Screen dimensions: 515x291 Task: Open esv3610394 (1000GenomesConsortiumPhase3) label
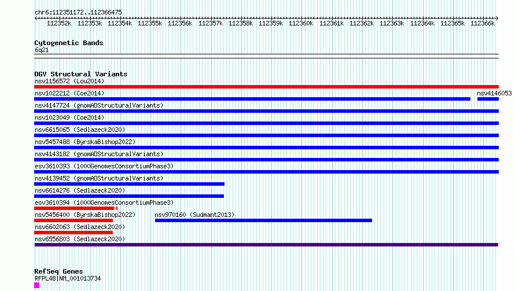point(104,202)
